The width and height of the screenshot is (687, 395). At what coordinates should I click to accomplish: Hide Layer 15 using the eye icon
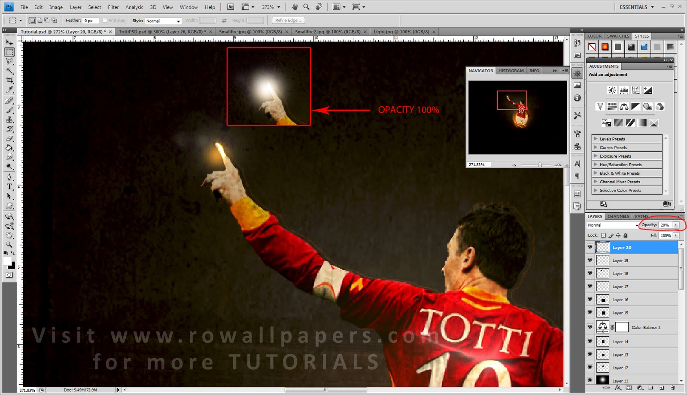[x=590, y=312]
